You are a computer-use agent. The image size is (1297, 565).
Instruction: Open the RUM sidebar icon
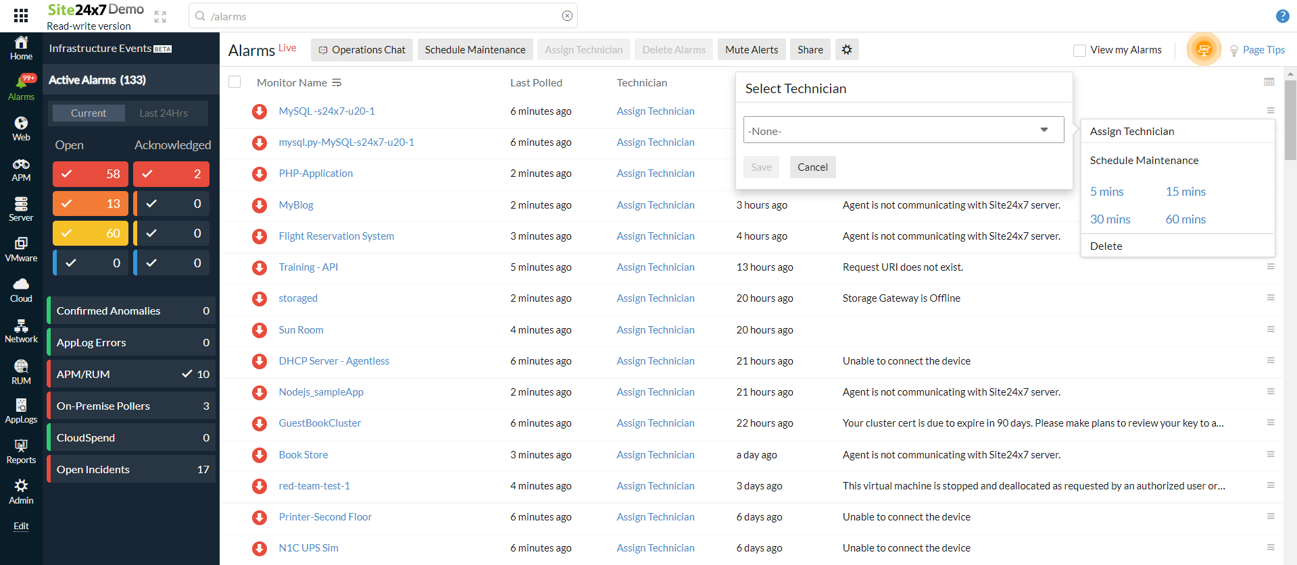pos(21,371)
